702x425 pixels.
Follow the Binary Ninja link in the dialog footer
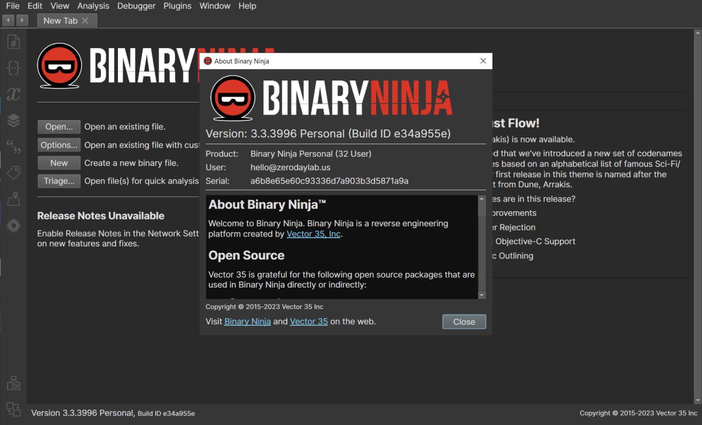[x=247, y=321]
